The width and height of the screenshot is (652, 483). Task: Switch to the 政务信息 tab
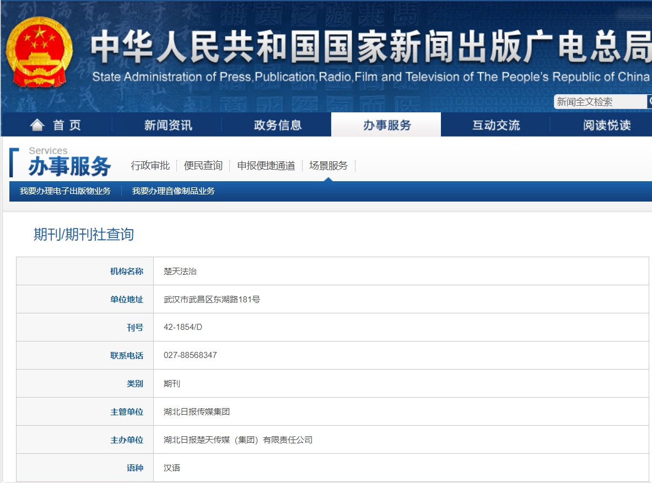(278, 125)
